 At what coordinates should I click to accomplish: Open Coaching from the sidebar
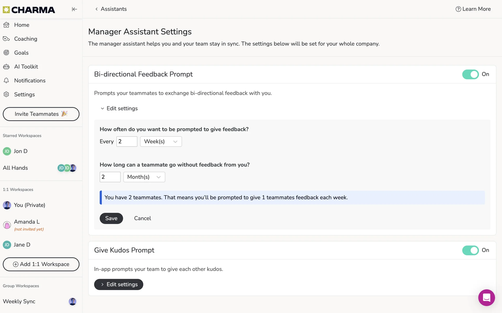click(x=26, y=39)
